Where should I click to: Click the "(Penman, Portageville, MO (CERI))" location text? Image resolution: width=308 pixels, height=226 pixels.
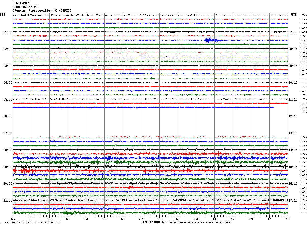[x=42, y=11]
